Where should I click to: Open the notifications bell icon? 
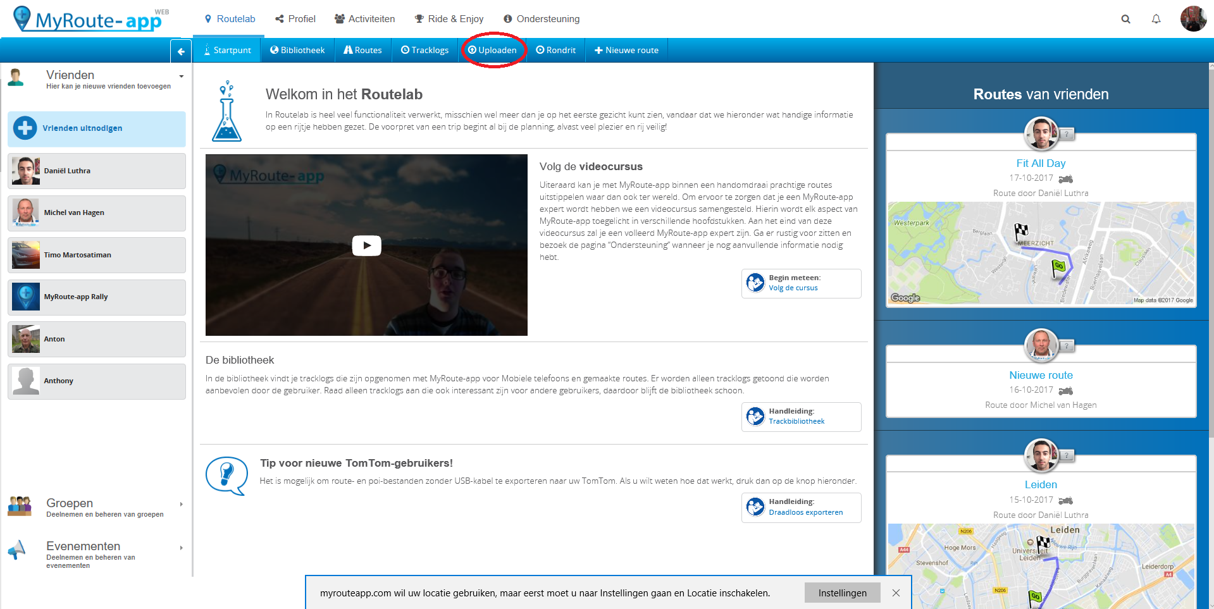(1156, 19)
